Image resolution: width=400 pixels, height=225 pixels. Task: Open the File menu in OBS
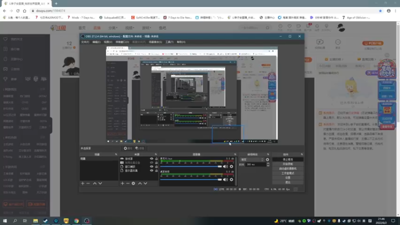pyautogui.click(x=85, y=42)
